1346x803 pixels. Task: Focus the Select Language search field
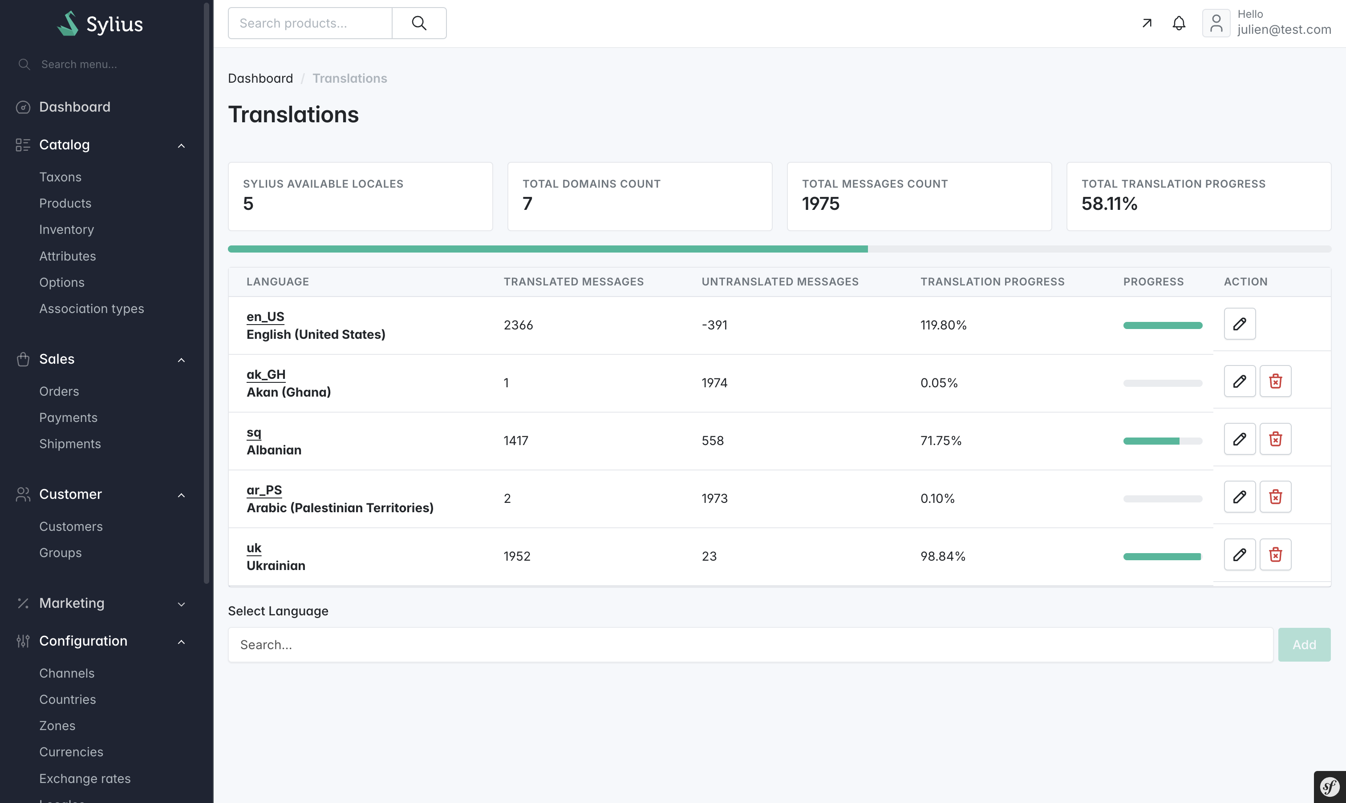[x=750, y=645]
